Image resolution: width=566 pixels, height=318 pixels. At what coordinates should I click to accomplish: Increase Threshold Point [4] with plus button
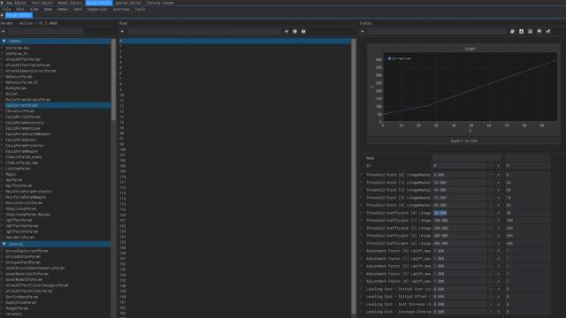point(499,205)
